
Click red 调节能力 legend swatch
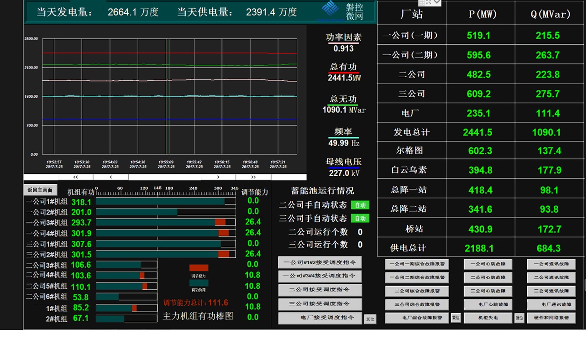point(199,268)
